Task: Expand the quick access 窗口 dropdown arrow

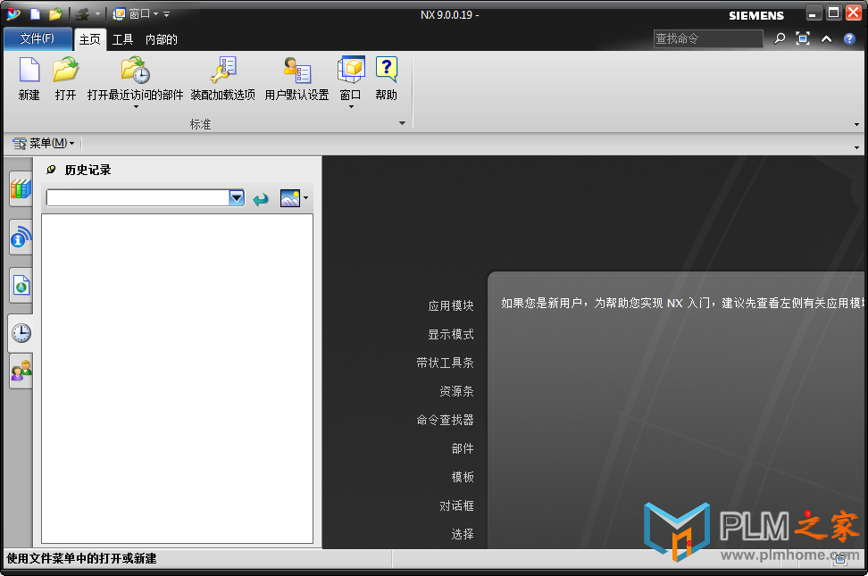Action: pyautogui.click(x=156, y=14)
